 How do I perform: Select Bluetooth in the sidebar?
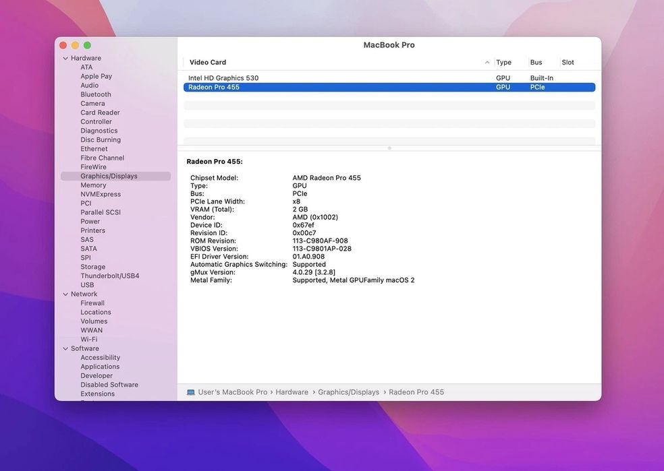point(96,95)
